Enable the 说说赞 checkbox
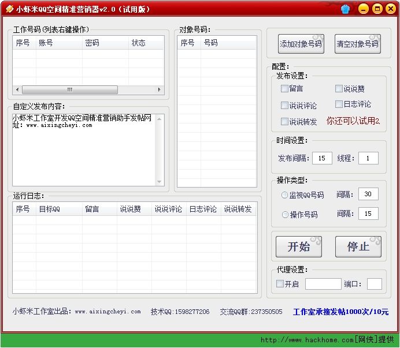The width and height of the screenshot is (400, 348). coord(339,88)
